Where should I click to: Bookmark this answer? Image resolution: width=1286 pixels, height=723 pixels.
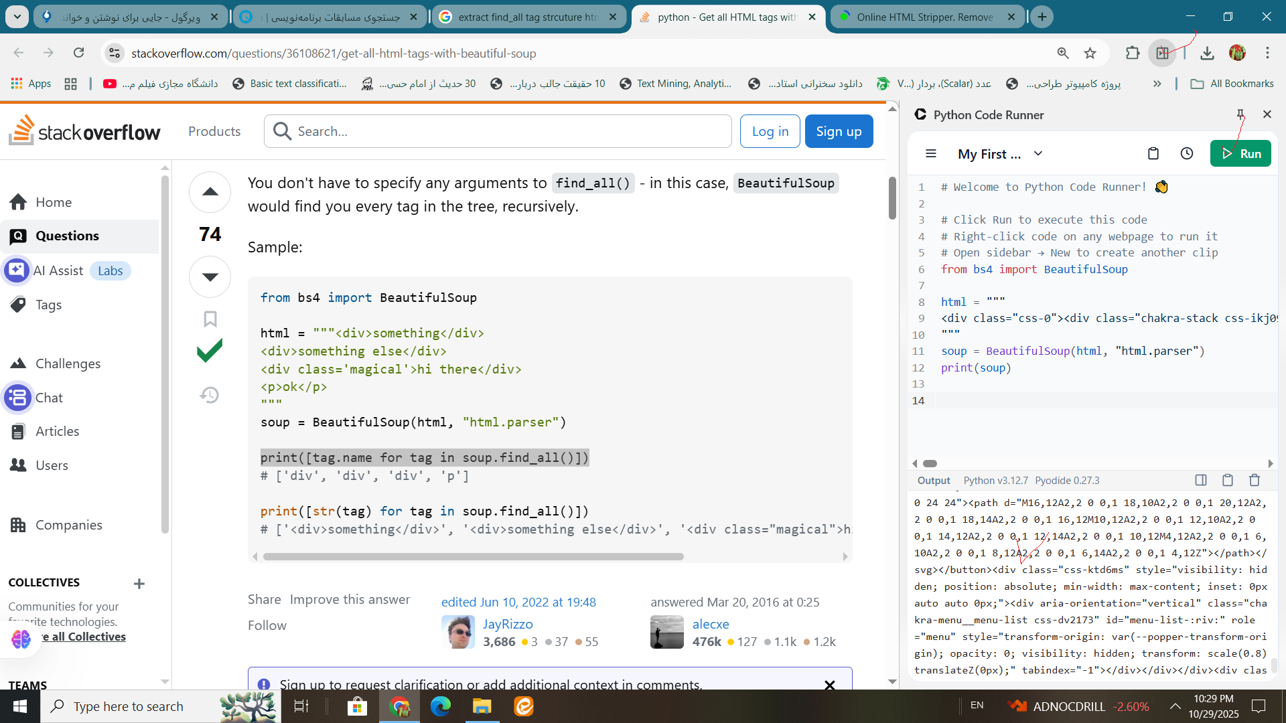pyautogui.click(x=210, y=319)
